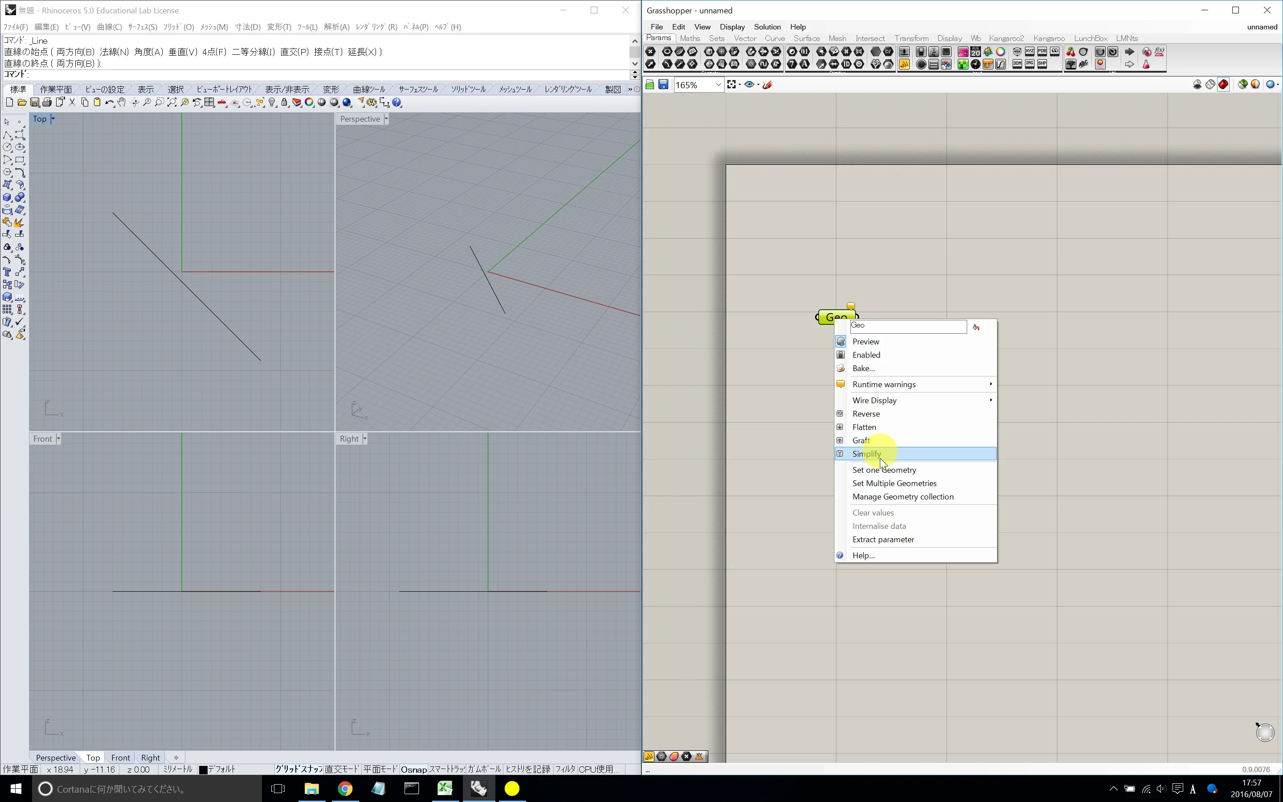Click the Undo arrow in Rhino toolbar
The width and height of the screenshot is (1283, 802).
(109, 102)
